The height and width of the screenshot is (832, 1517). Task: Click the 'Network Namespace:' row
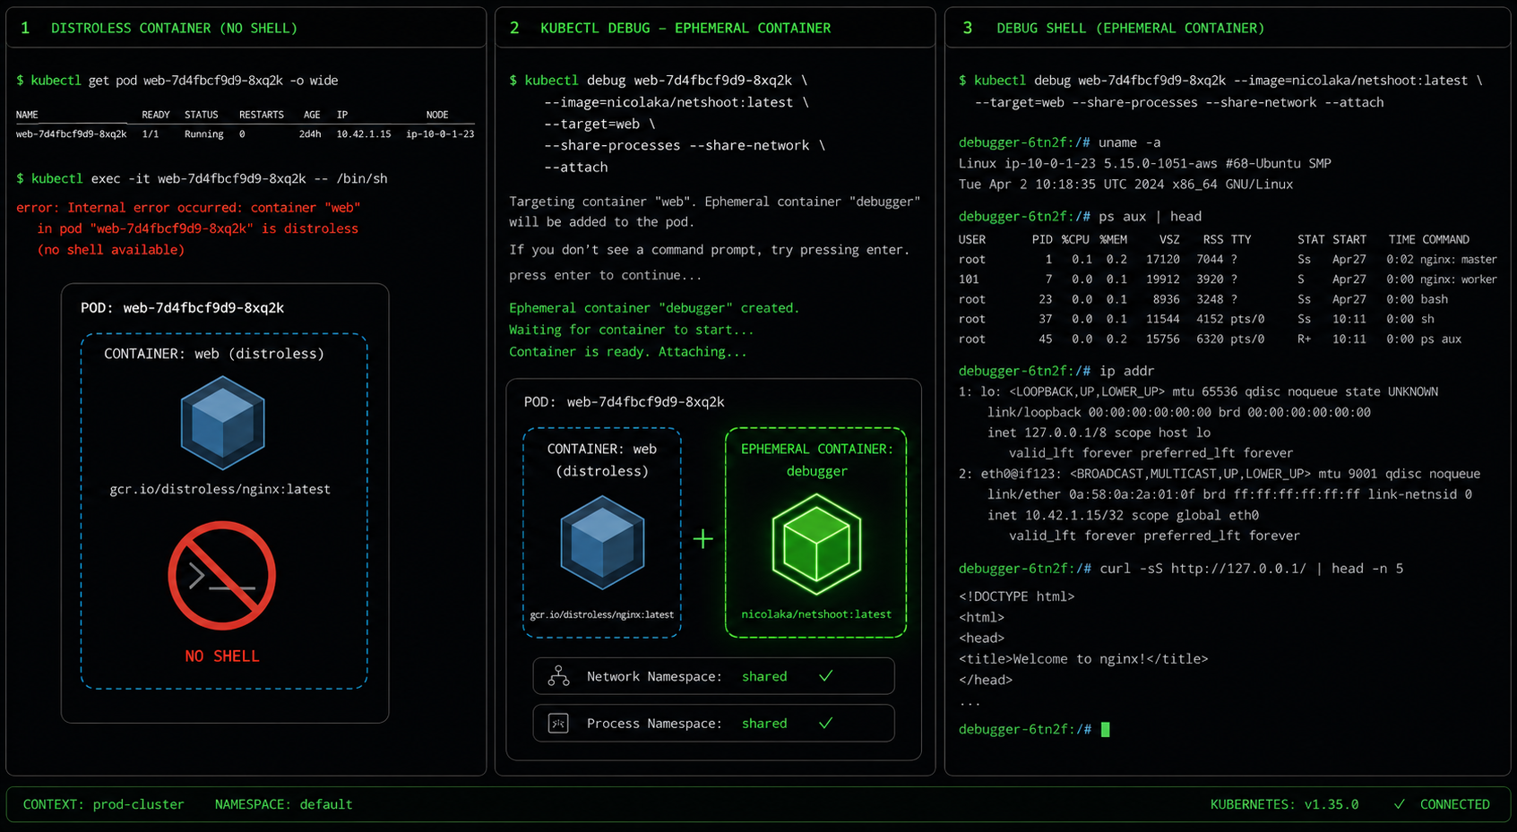713,676
